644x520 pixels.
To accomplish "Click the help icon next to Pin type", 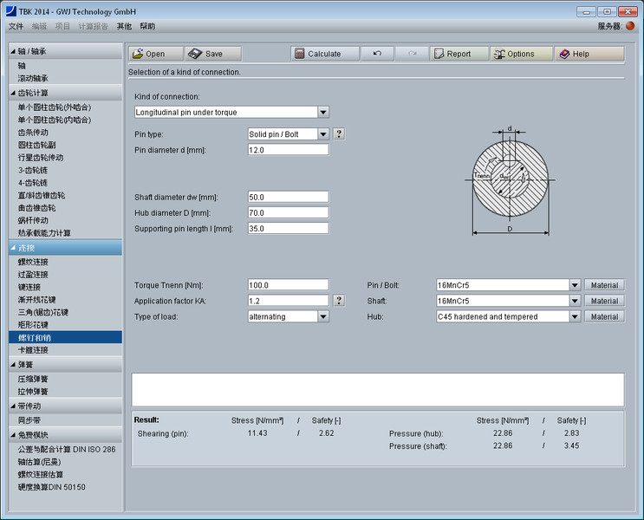I will pos(339,134).
